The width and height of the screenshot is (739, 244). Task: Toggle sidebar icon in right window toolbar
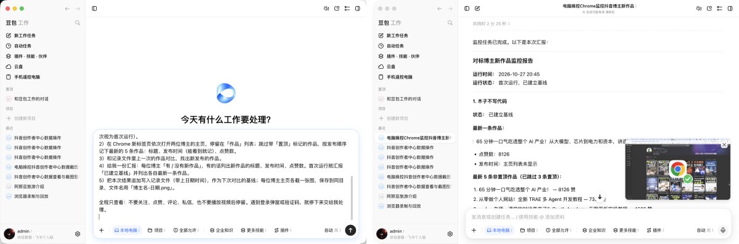tap(467, 9)
